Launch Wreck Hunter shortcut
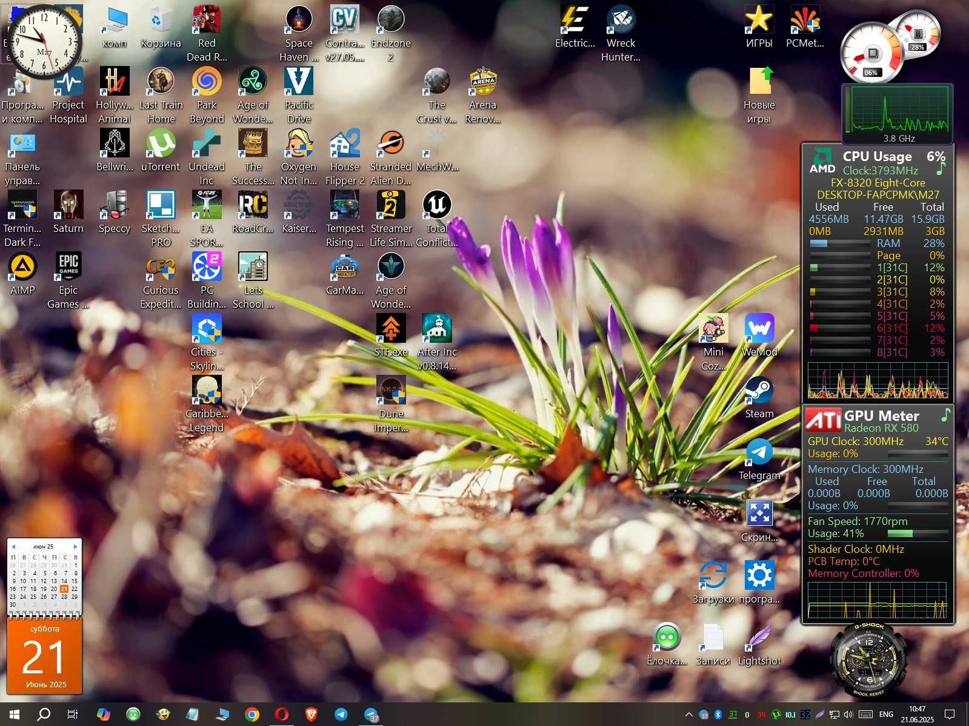 621,34
